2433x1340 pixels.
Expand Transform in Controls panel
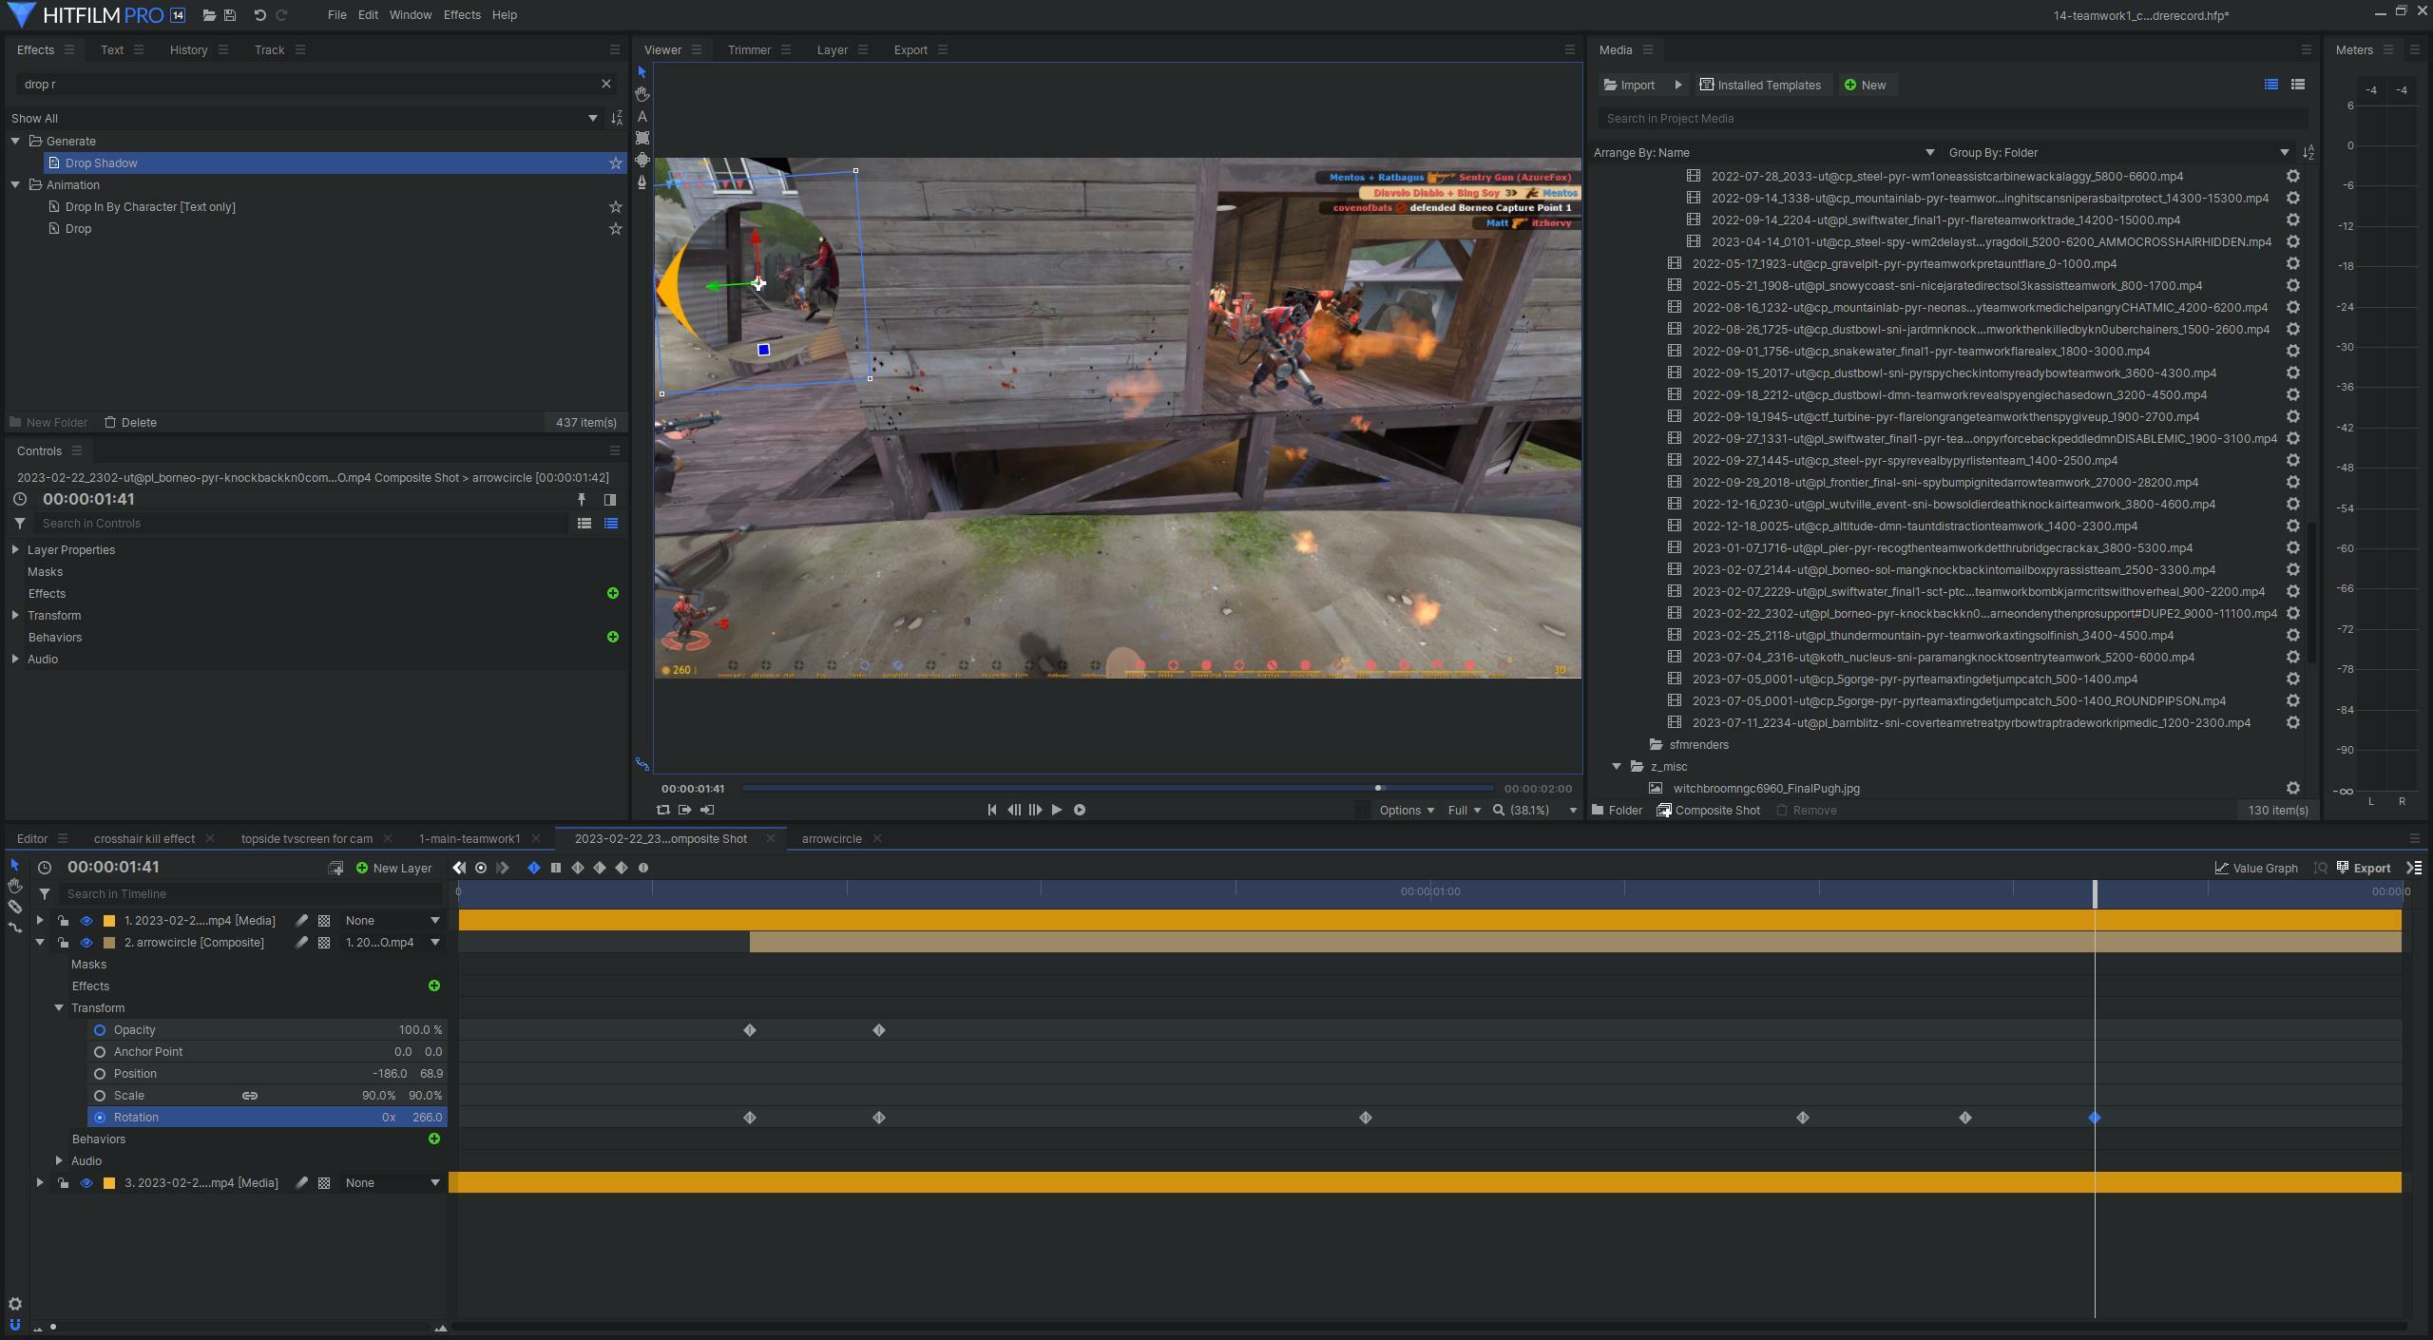(x=15, y=615)
